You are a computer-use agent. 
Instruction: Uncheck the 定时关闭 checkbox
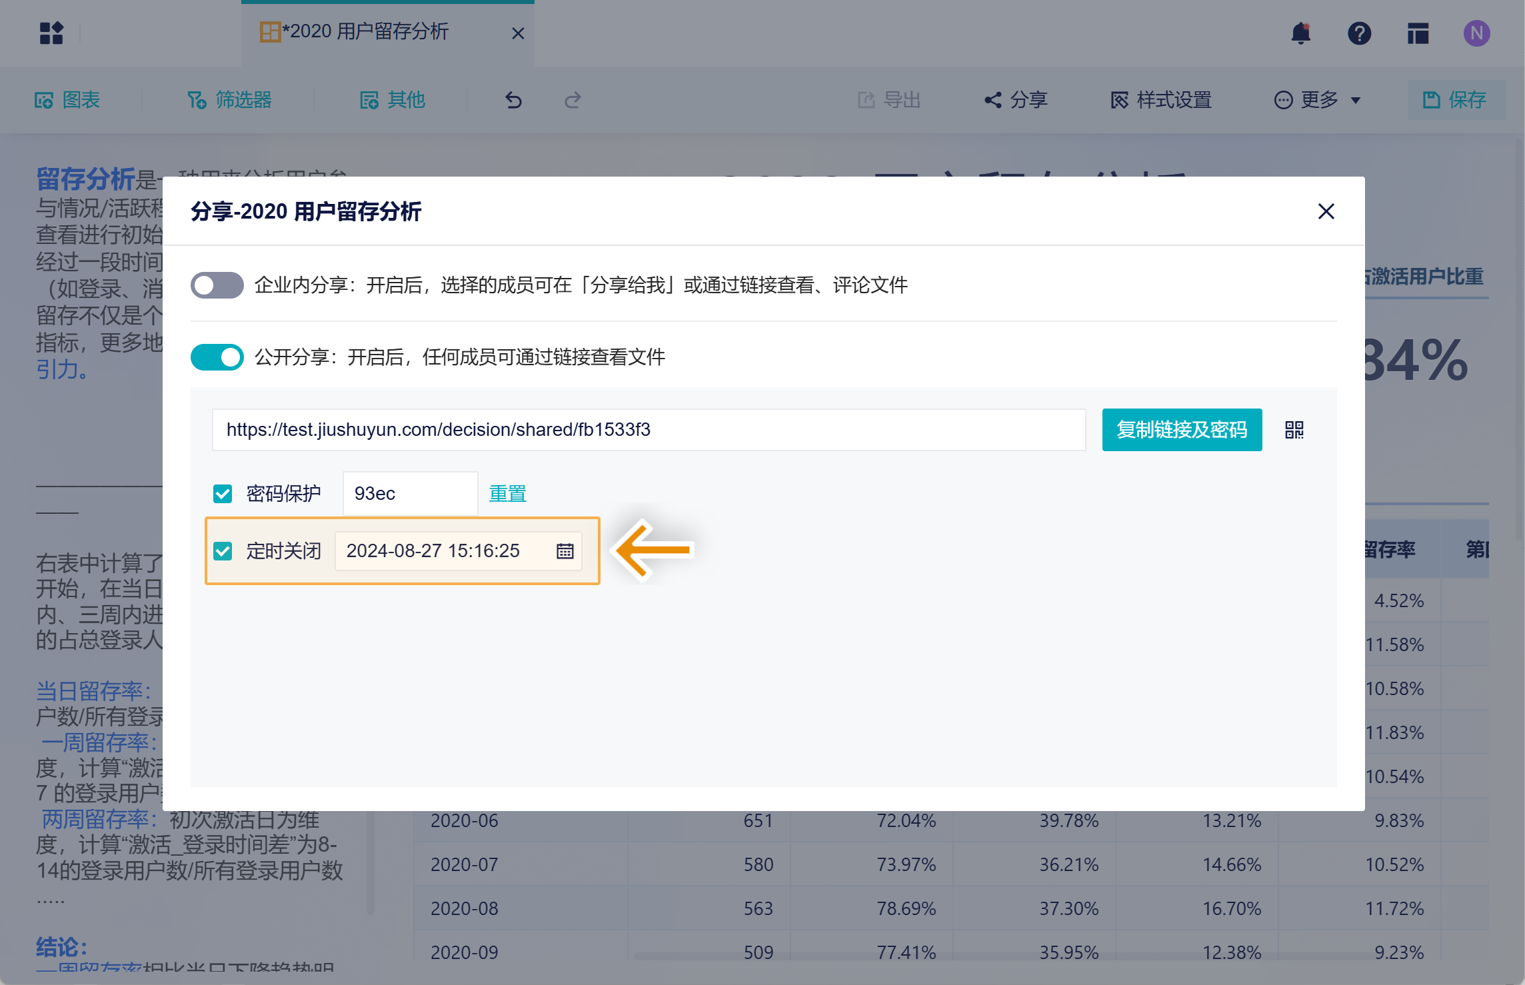click(x=223, y=551)
